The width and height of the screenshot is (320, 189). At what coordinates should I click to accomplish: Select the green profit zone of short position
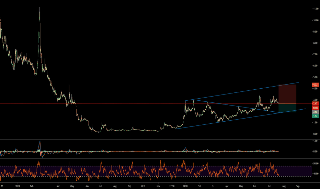[x=287, y=108]
